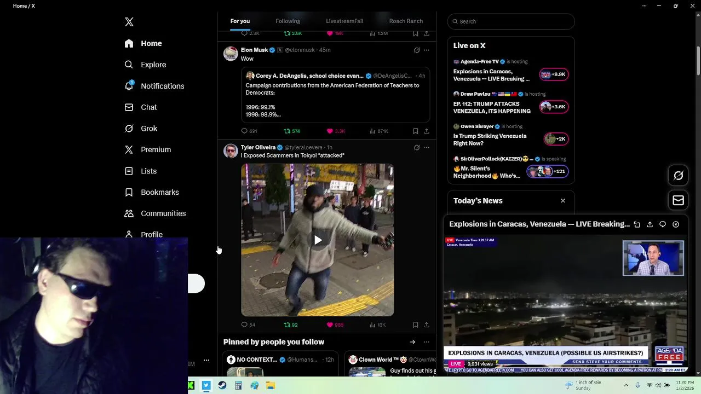
Task: Switch to the For you tab
Action: tap(240, 21)
